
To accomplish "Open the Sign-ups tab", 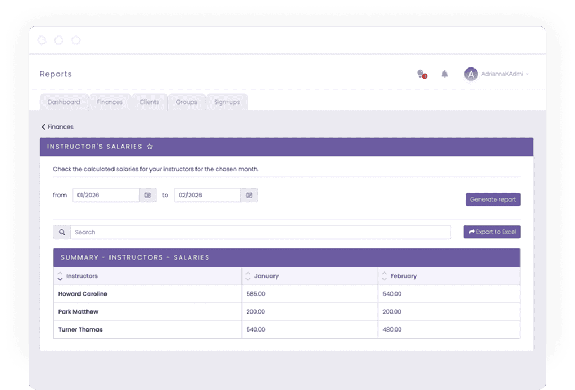I will [x=227, y=102].
